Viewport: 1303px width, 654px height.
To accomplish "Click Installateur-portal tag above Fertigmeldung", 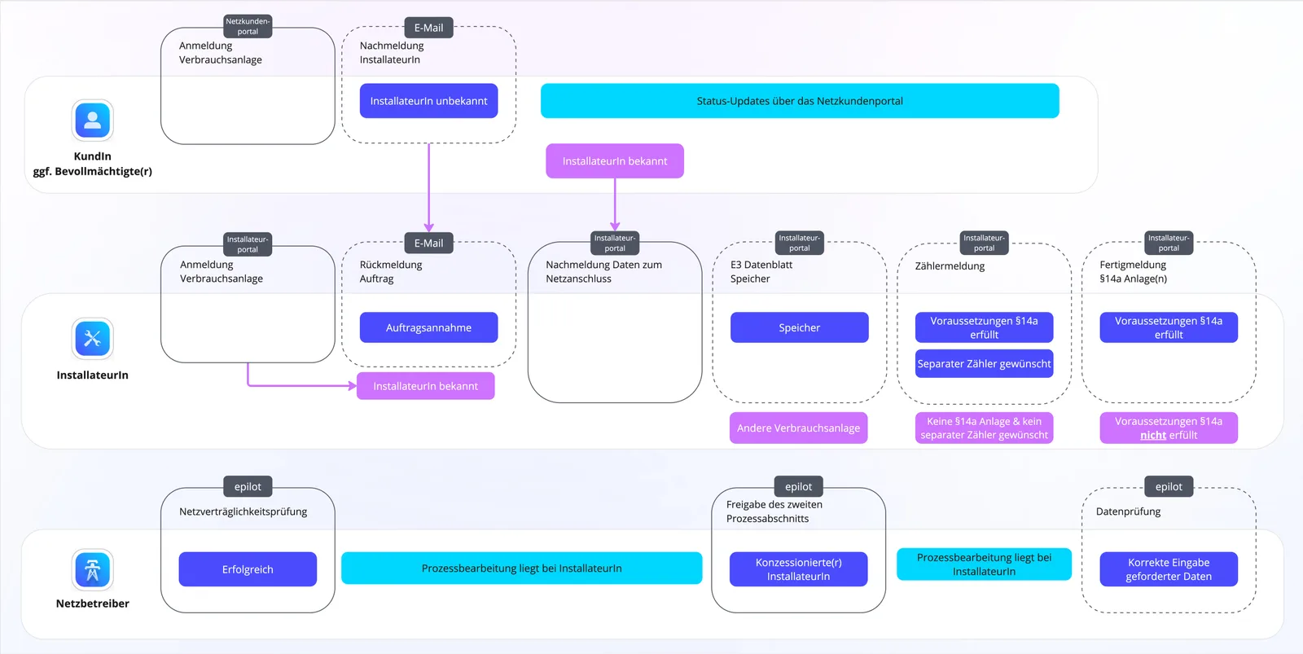I will pyautogui.click(x=1169, y=243).
